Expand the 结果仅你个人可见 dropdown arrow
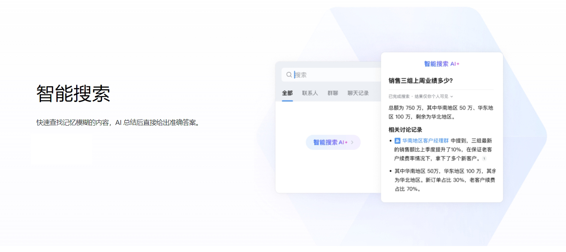Image resolution: width=566 pixels, height=252 pixels. 451,96
